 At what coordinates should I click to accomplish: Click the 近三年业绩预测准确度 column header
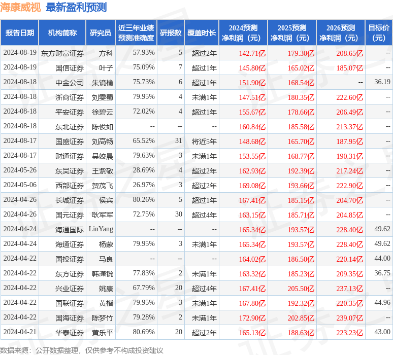(136, 33)
